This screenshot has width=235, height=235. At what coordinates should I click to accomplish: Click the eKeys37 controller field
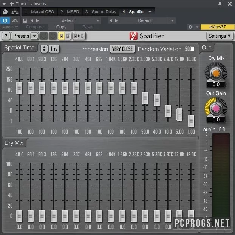[218, 27]
